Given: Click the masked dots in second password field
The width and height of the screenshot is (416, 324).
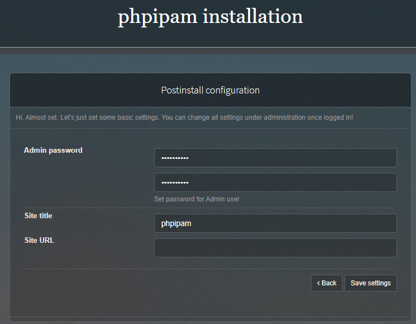Looking at the screenshot, I should (175, 183).
